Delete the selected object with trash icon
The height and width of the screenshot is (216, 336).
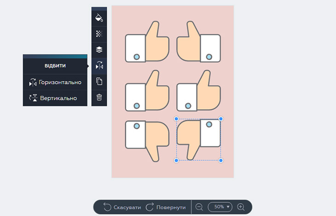tap(99, 97)
